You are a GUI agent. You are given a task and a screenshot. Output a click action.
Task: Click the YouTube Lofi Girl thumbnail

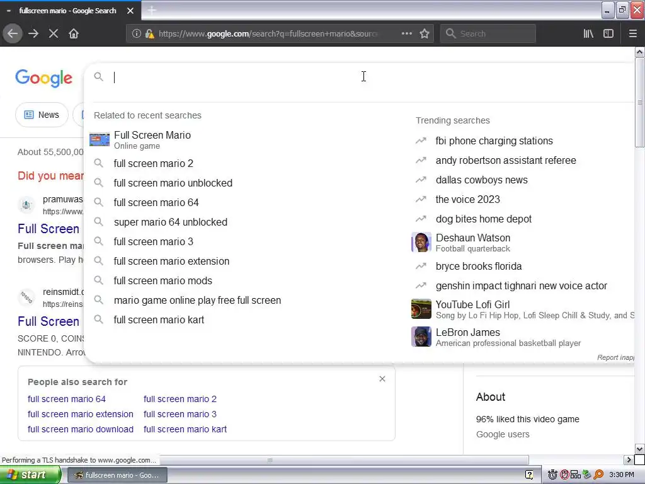click(421, 309)
